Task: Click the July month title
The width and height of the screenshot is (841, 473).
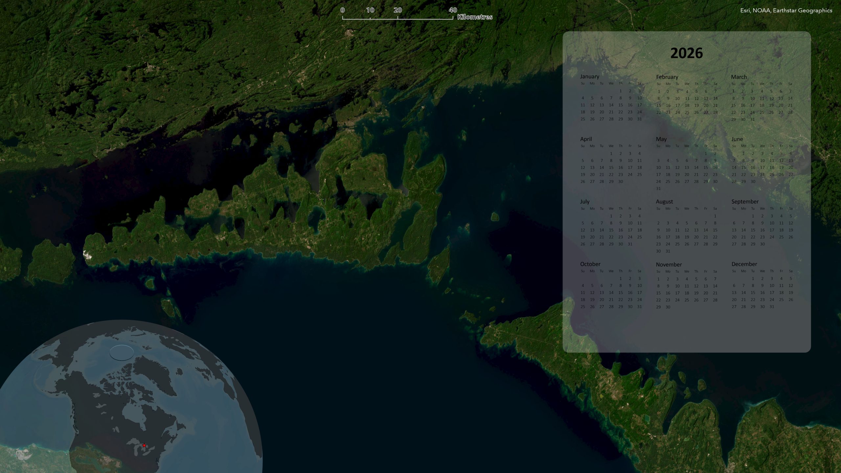Action: 584,201
